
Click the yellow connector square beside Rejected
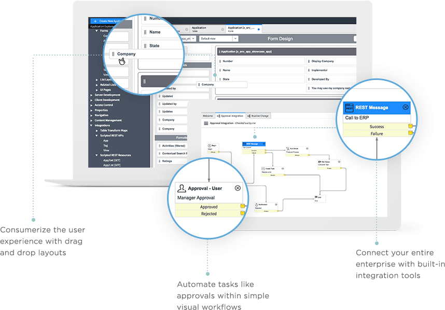pos(243,213)
